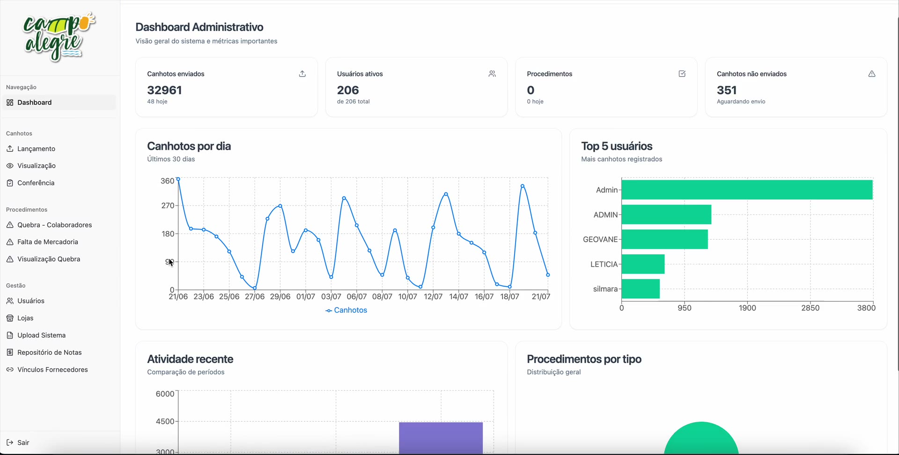Image resolution: width=899 pixels, height=455 pixels.
Task: Click the Lojas store icon
Action: pos(10,318)
